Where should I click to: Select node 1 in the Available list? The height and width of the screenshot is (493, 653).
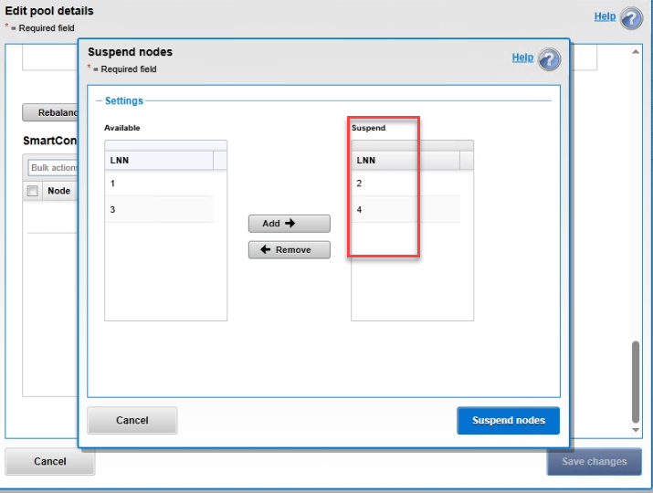159,184
